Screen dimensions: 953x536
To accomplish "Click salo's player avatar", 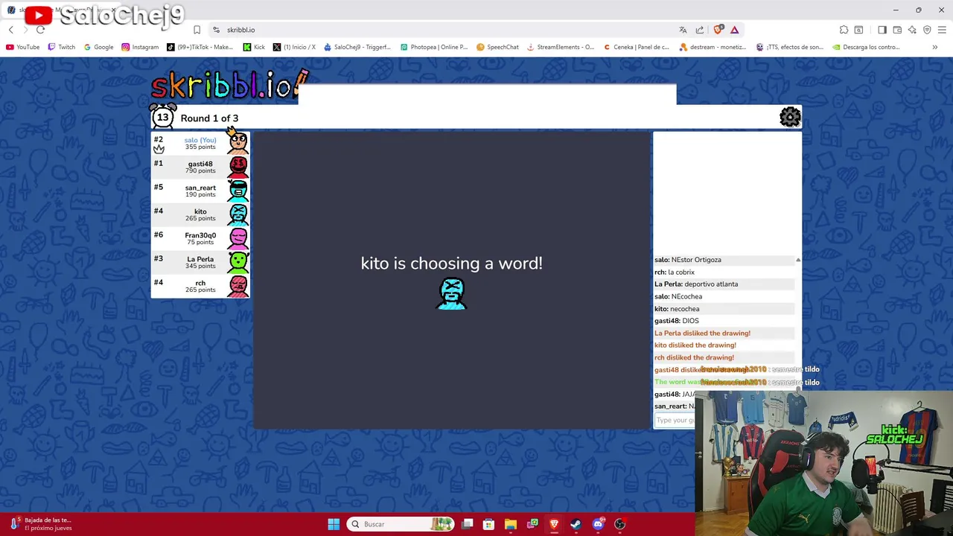I will pyautogui.click(x=238, y=141).
